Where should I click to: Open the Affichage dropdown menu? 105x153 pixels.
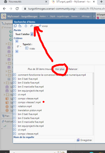pos(87,16)
